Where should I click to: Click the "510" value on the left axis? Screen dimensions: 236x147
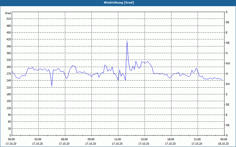[9, 19]
